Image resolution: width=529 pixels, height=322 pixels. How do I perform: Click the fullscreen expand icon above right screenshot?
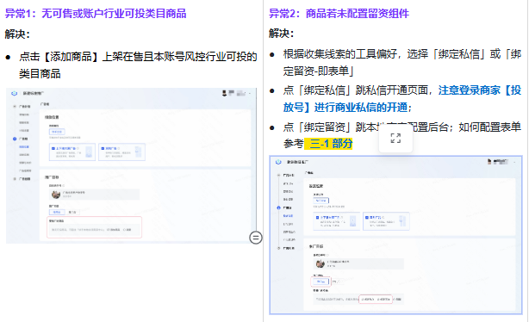click(395, 139)
